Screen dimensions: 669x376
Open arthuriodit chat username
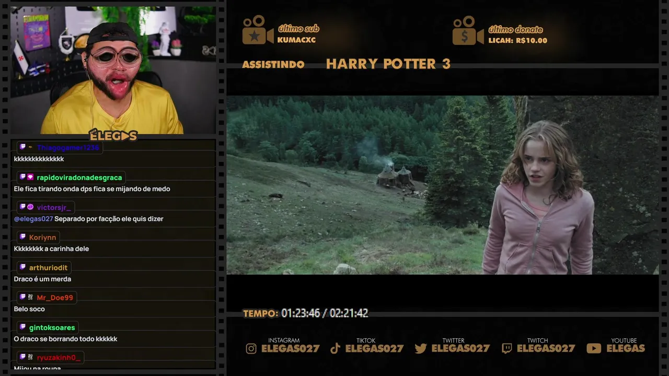coord(48,268)
